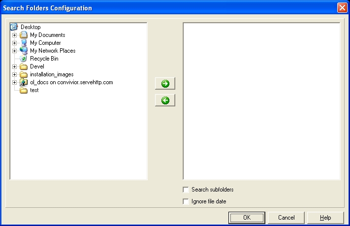
Task: Open Help for this dialog
Action: (325, 218)
